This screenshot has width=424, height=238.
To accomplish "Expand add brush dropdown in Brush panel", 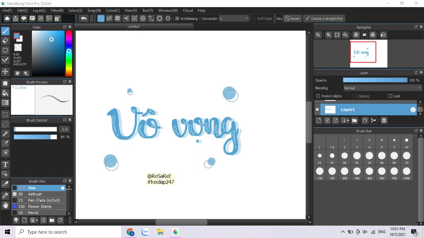I will point(37,221).
